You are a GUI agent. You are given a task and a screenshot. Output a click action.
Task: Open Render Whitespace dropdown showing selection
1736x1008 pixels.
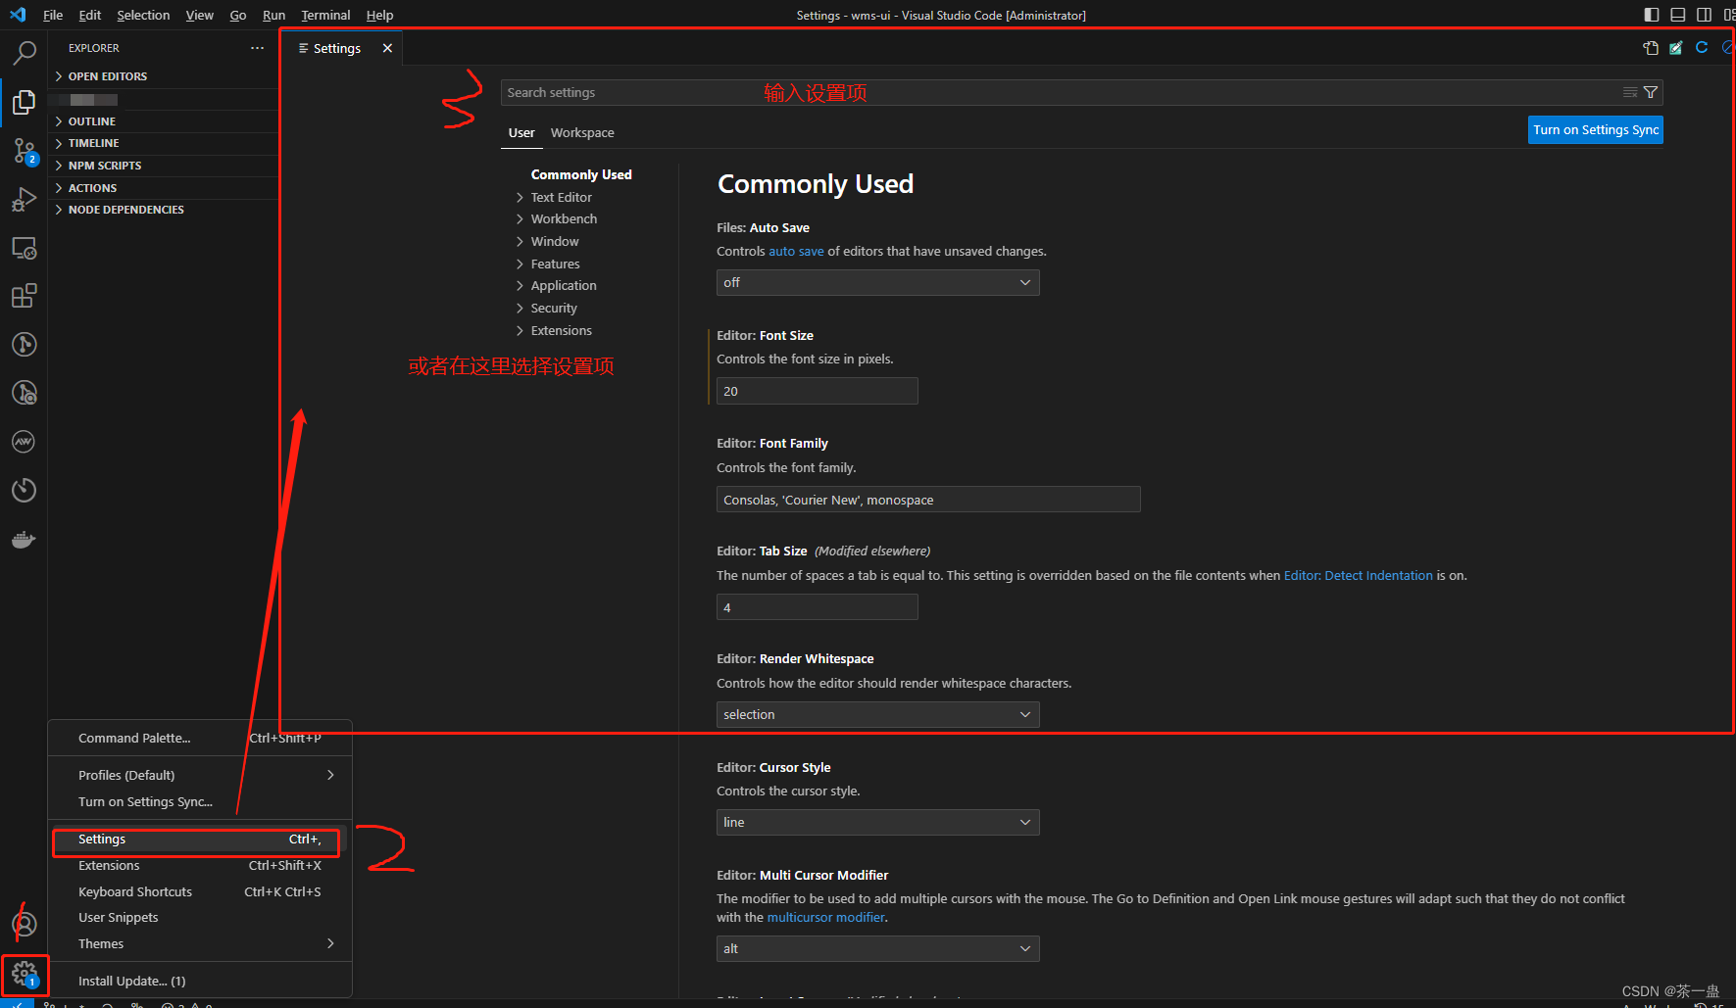tap(877, 715)
